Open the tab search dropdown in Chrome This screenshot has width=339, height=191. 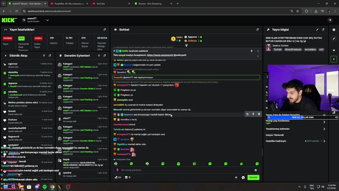click(x=3, y=4)
